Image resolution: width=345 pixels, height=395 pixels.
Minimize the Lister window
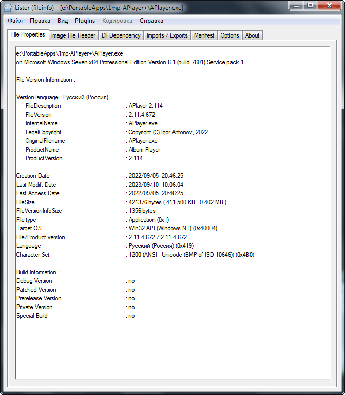click(296, 6)
